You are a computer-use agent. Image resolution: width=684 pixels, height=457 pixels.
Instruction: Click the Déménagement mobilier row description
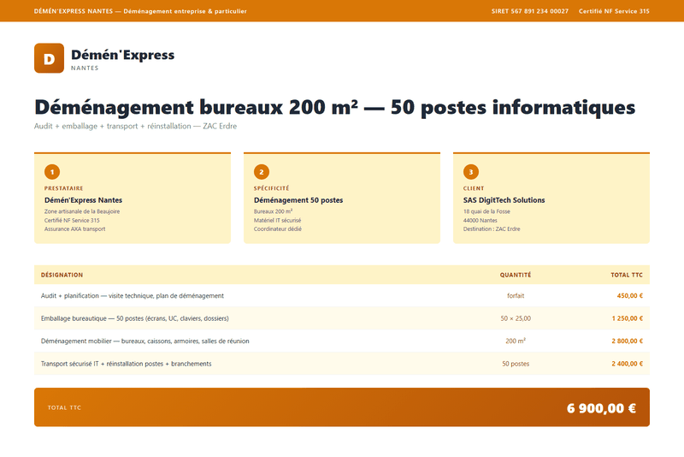click(x=144, y=341)
